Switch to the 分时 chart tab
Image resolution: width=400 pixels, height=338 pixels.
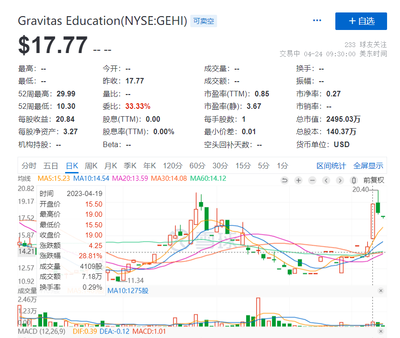(29, 166)
